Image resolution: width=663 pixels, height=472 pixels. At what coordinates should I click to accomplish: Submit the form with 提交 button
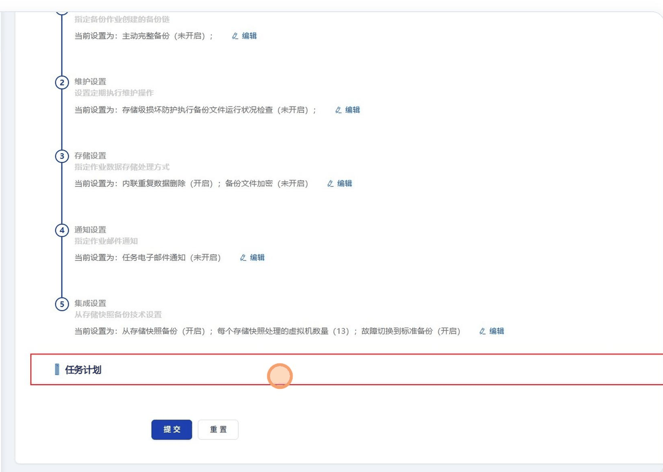172,429
